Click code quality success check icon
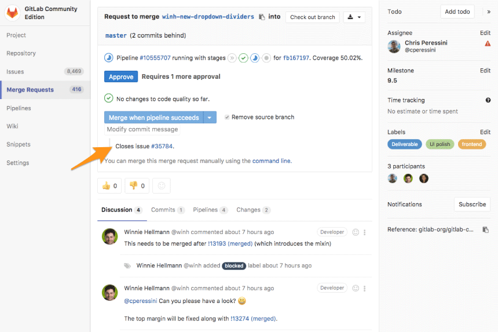 109,98
